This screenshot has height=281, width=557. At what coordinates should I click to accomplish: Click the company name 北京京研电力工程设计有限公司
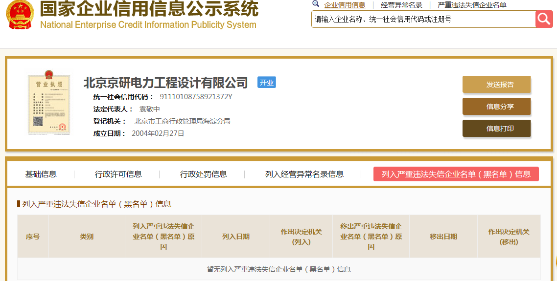point(165,83)
